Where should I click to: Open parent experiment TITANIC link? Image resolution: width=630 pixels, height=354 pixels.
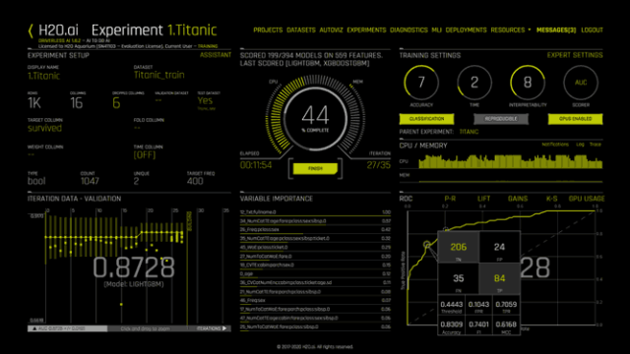pos(469,132)
